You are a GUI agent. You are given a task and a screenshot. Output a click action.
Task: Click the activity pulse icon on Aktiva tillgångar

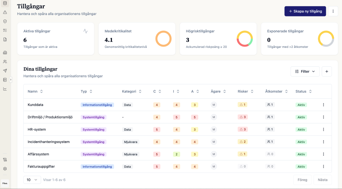(x=85, y=31)
